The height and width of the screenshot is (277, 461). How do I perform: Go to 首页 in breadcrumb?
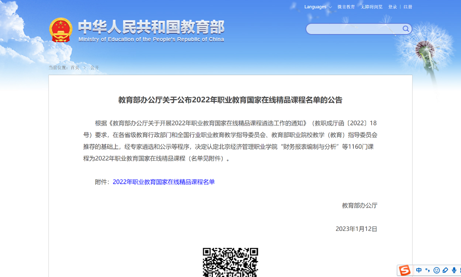[75, 68]
